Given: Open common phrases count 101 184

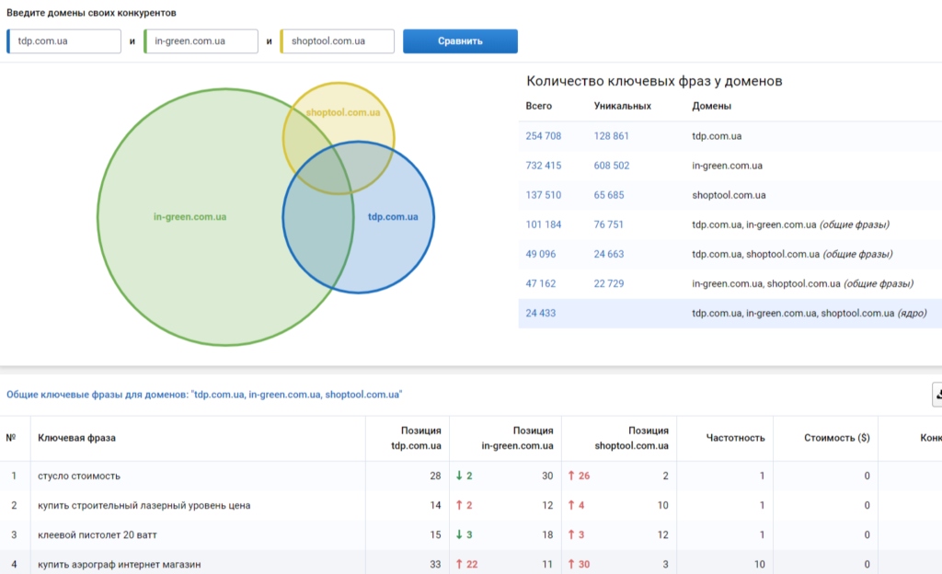Looking at the screenshot, I should (543, 224).
